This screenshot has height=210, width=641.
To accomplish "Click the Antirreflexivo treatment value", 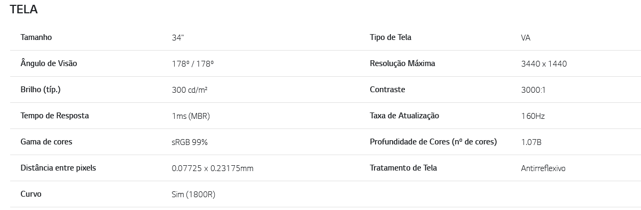I will pos(543,168).
